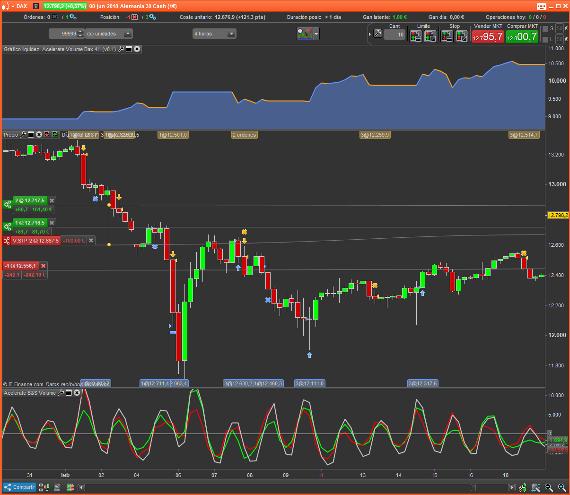Click the chart horizontal scrollbar thumb
This screenshot has width=570, height=495.
pyautogui.click(x=473, y=487)
